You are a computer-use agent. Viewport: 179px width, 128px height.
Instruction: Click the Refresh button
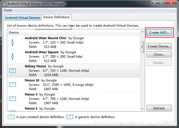(x=159, y=108)
